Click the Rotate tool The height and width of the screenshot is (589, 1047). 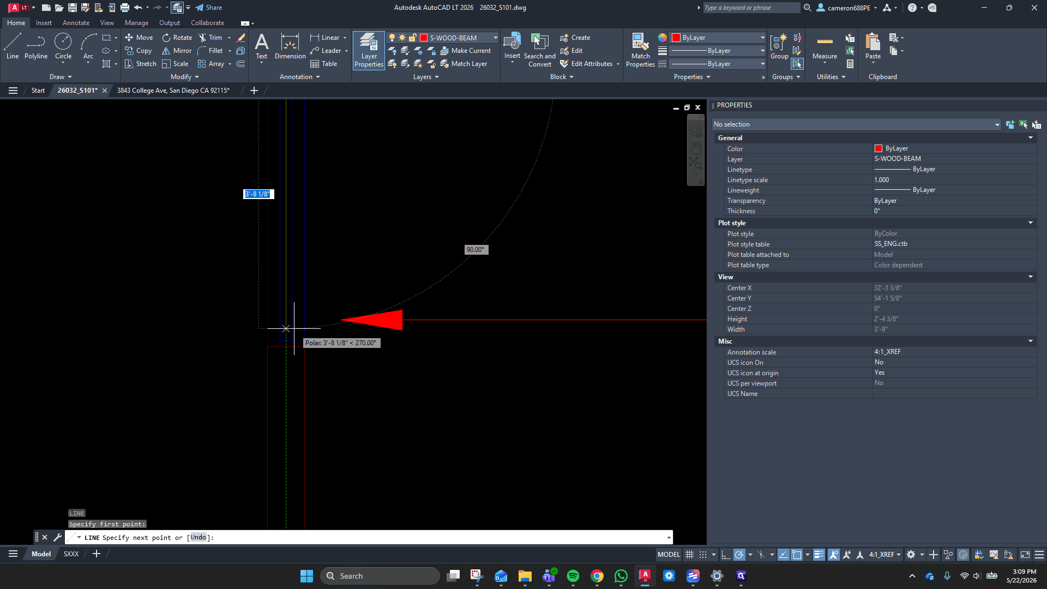pos(177,38)
